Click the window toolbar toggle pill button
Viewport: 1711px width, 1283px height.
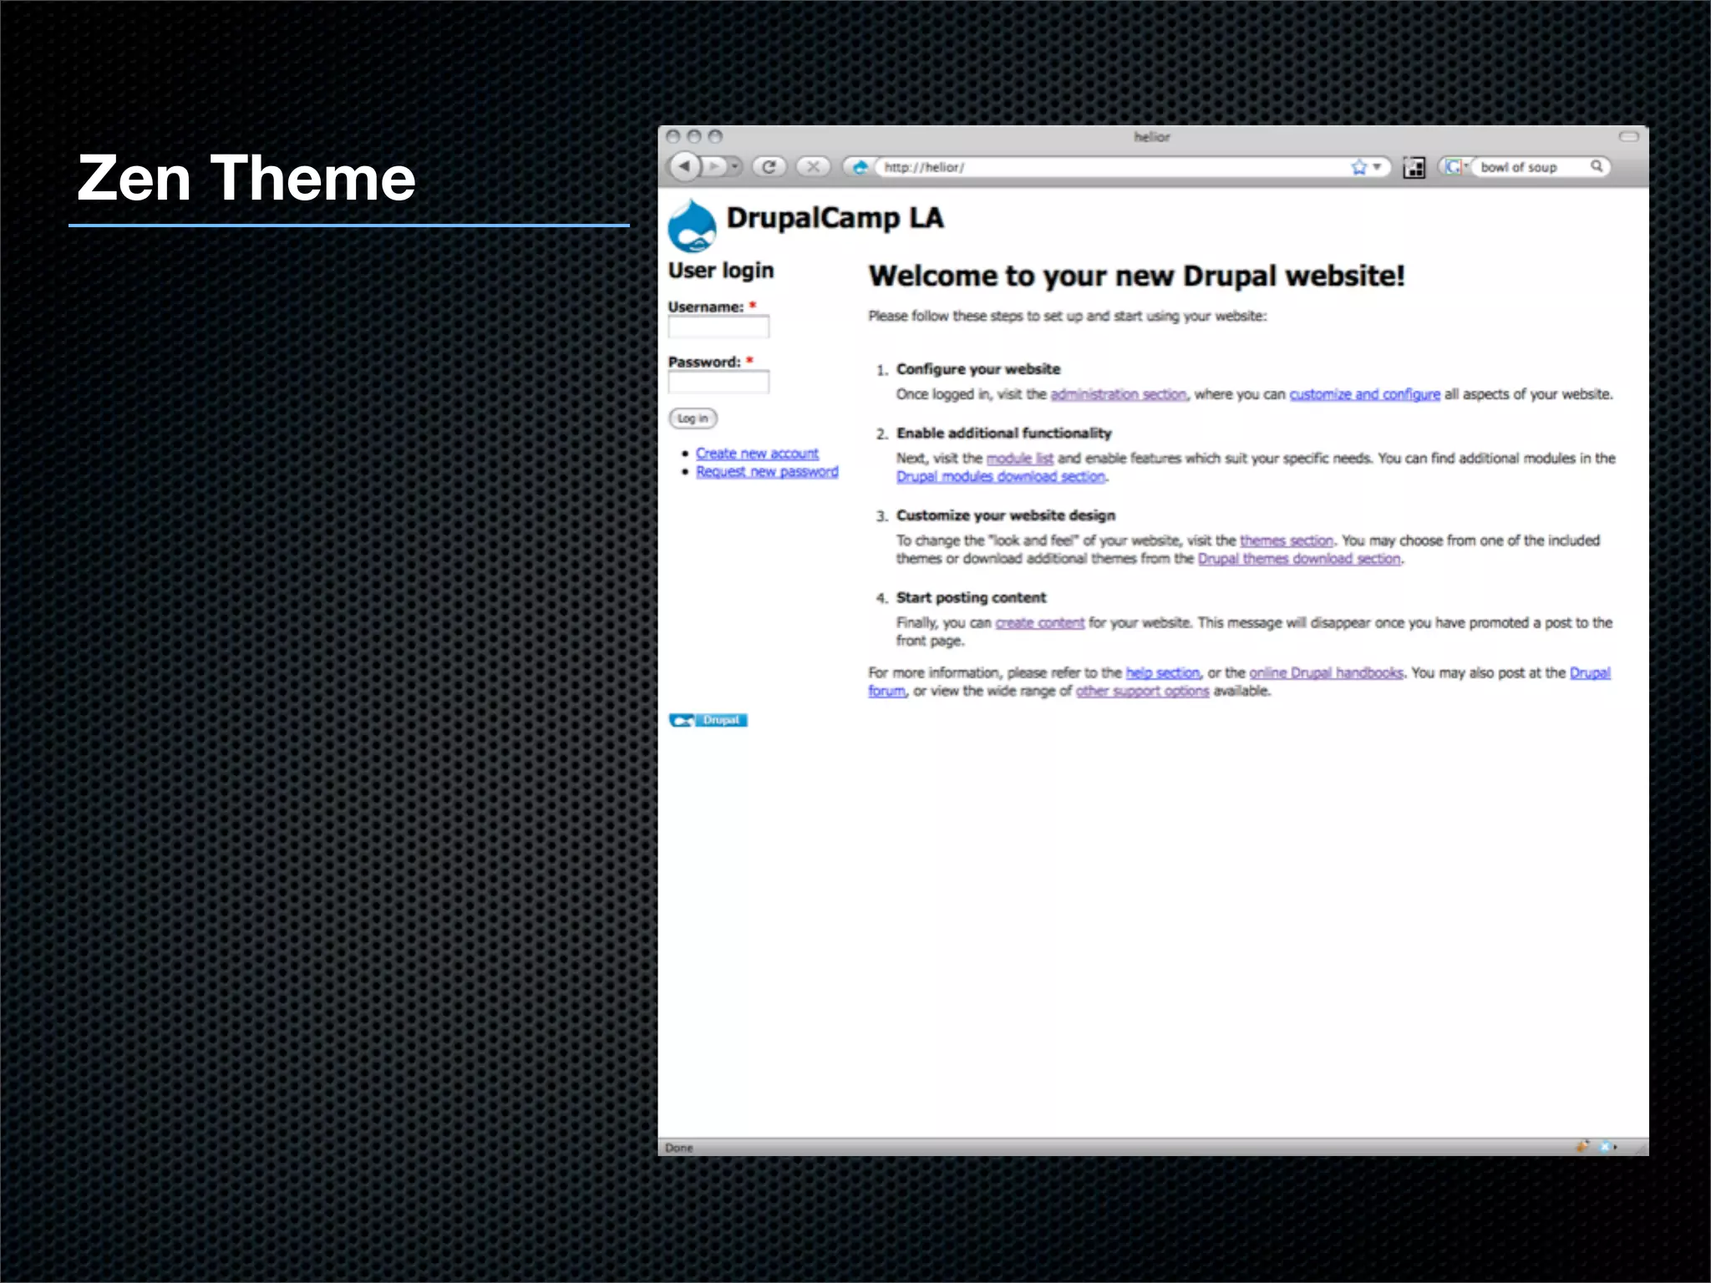[x=1628, y=136]
